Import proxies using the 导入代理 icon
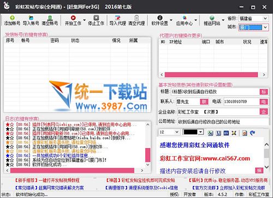The width and height of the screenshot is (273, 198). pyautogui.click(x=117, y=20)
